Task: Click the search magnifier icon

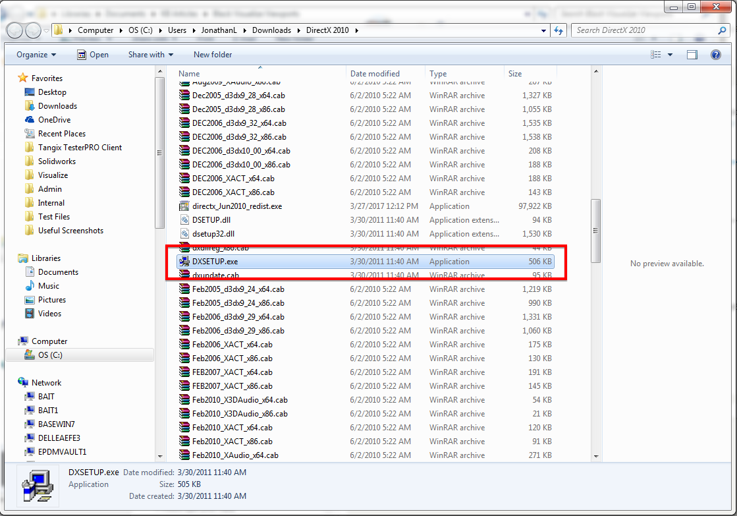Action: [722, 30]
